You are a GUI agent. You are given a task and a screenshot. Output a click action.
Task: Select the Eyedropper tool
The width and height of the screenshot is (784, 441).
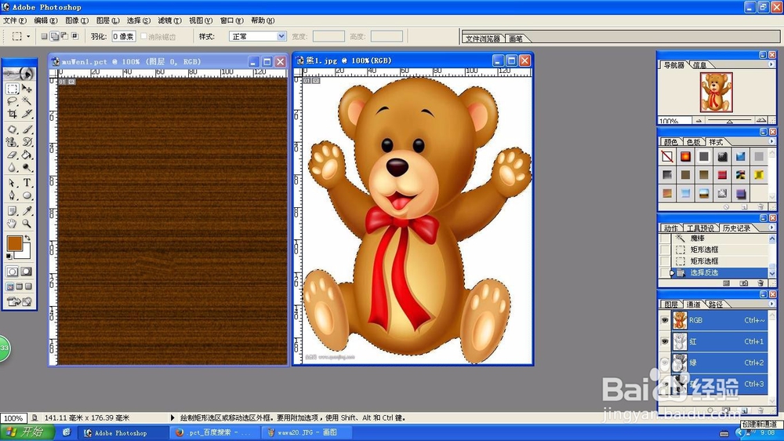coord(27,211)
